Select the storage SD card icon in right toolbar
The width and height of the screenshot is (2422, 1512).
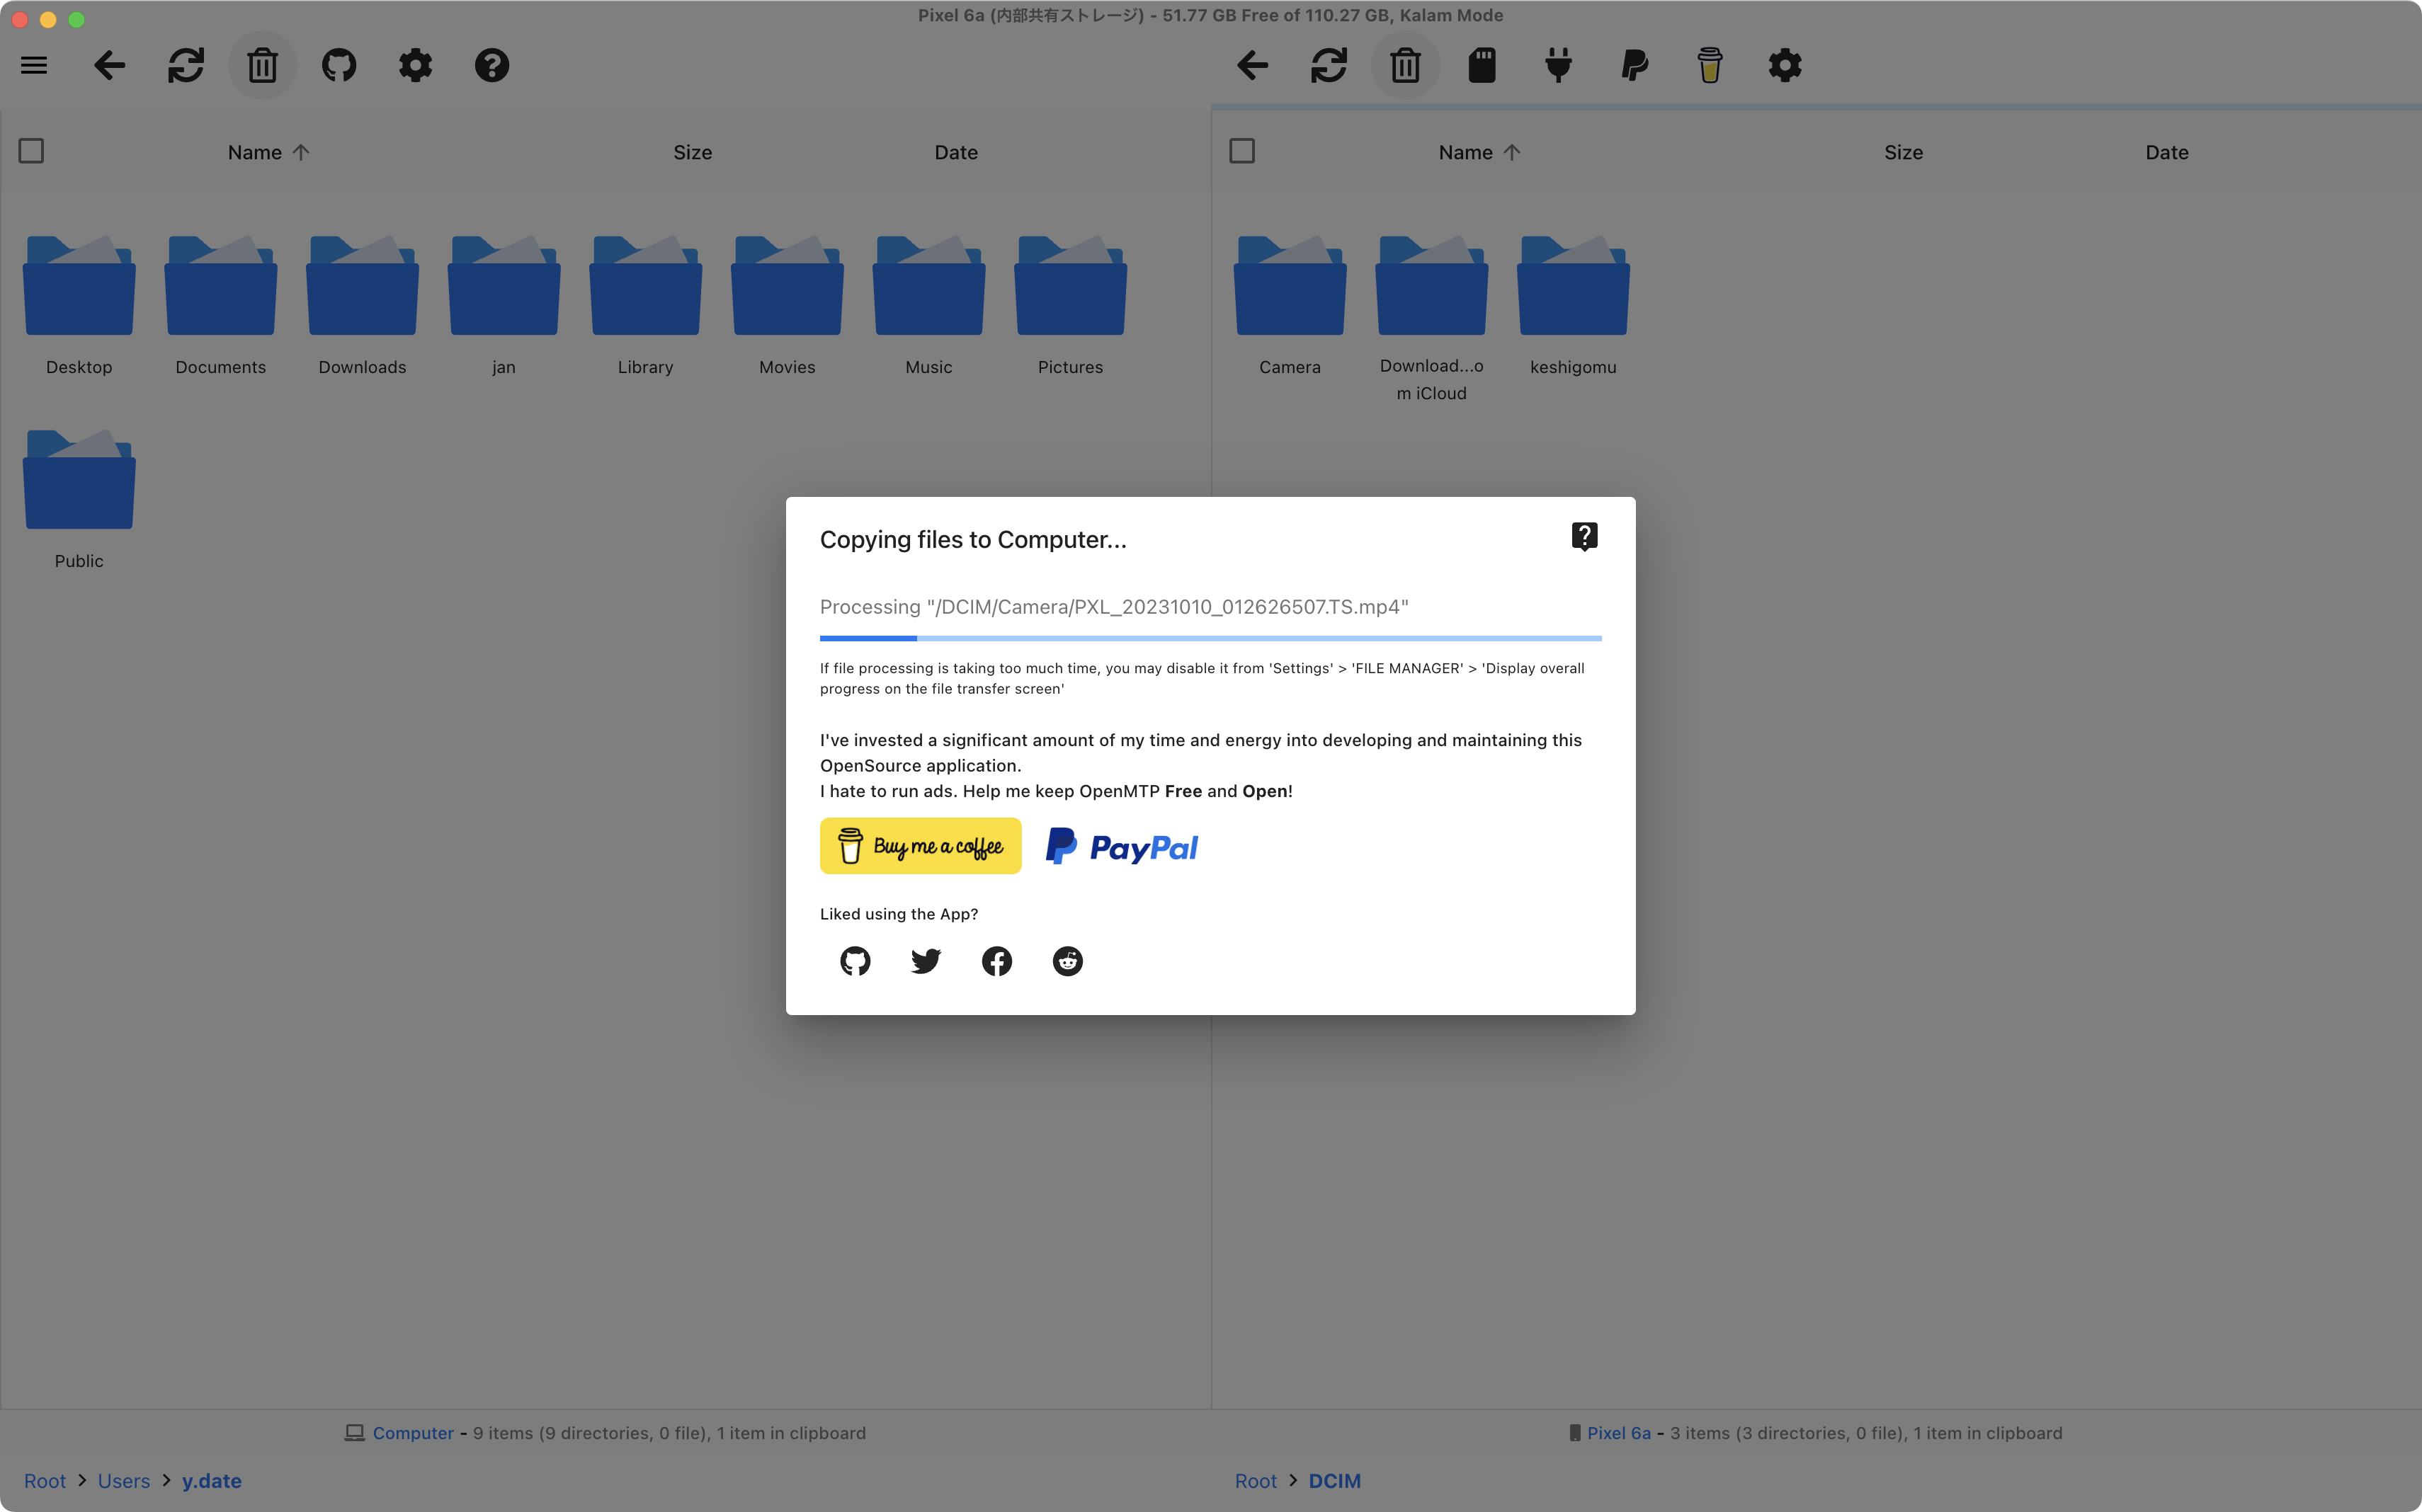1482,66
